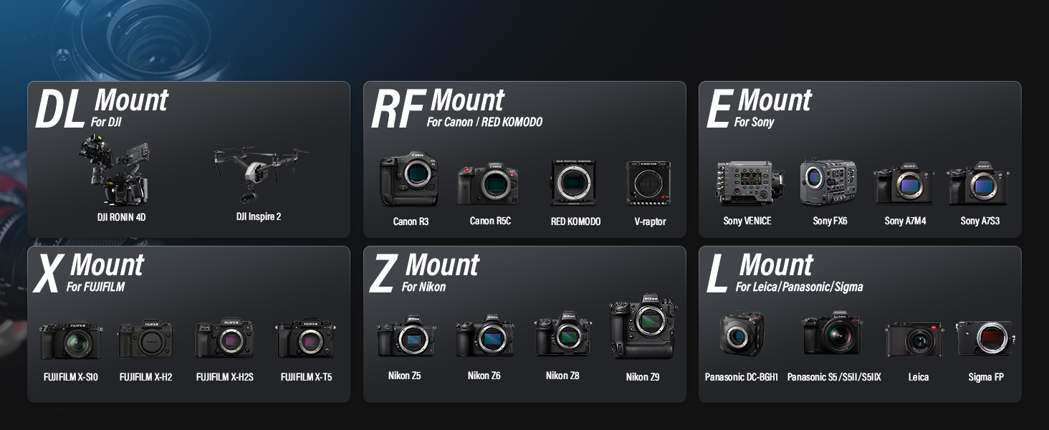This screenshot has width=1049, height=430.
Task: Click the Canon R3 camera picture
Action: pos(409,179)
